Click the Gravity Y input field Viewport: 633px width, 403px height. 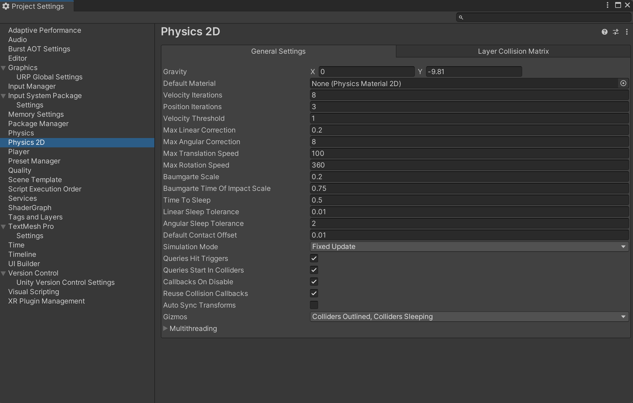tap(474, 72)
